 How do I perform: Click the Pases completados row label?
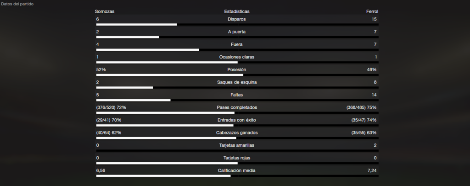(237, 107)
